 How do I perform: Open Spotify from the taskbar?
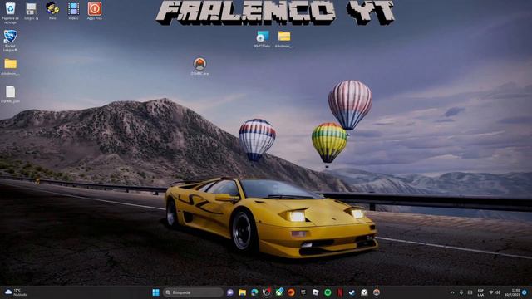(x=328, y=292)
